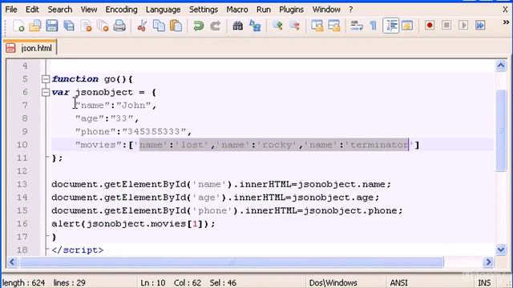Click the 'alert(jsonobject.movies[1]);' line

click(133, 224)
